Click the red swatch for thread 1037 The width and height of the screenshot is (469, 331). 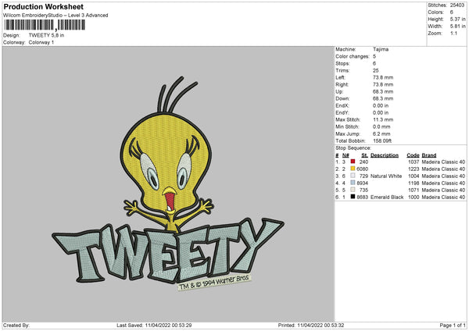353,162
